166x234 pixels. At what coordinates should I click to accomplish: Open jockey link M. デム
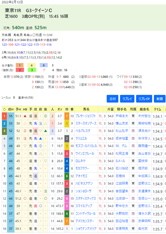121,146
